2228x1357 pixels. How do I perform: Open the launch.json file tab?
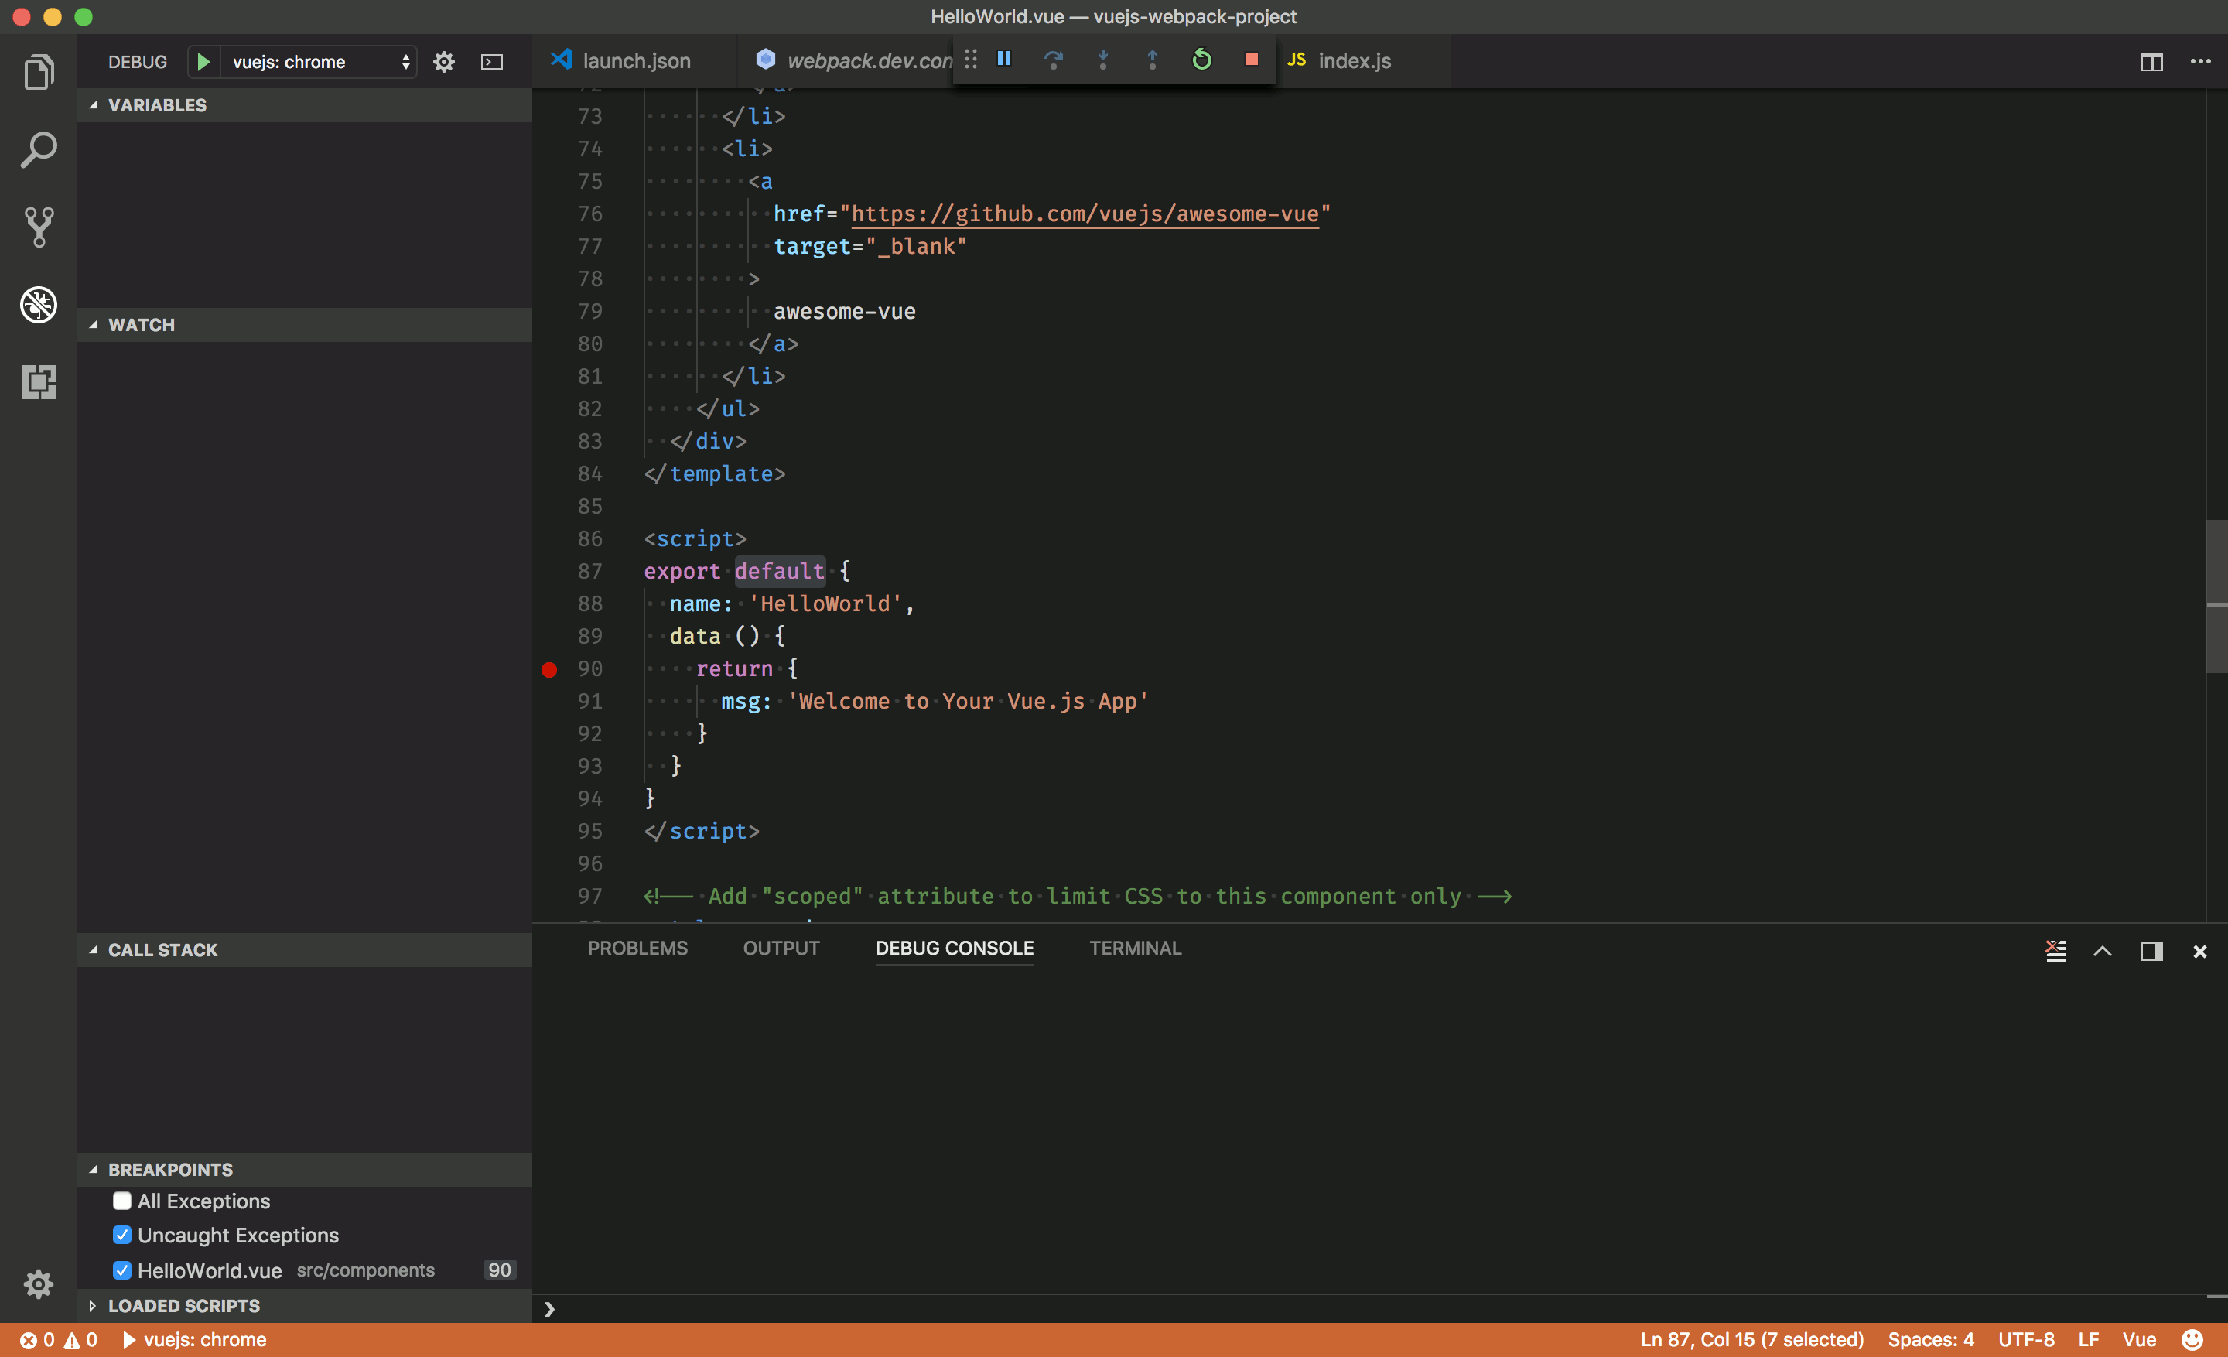click(x=635, y=59)
